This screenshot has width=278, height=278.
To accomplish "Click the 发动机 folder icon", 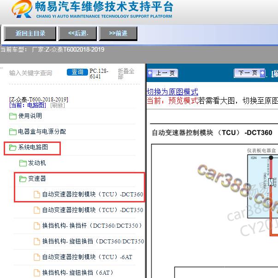I will click(x=23, y=163).
